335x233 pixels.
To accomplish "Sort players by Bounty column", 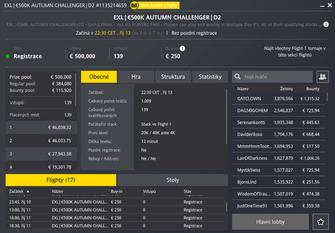I will pyautogui.click(x=312, y=89).
